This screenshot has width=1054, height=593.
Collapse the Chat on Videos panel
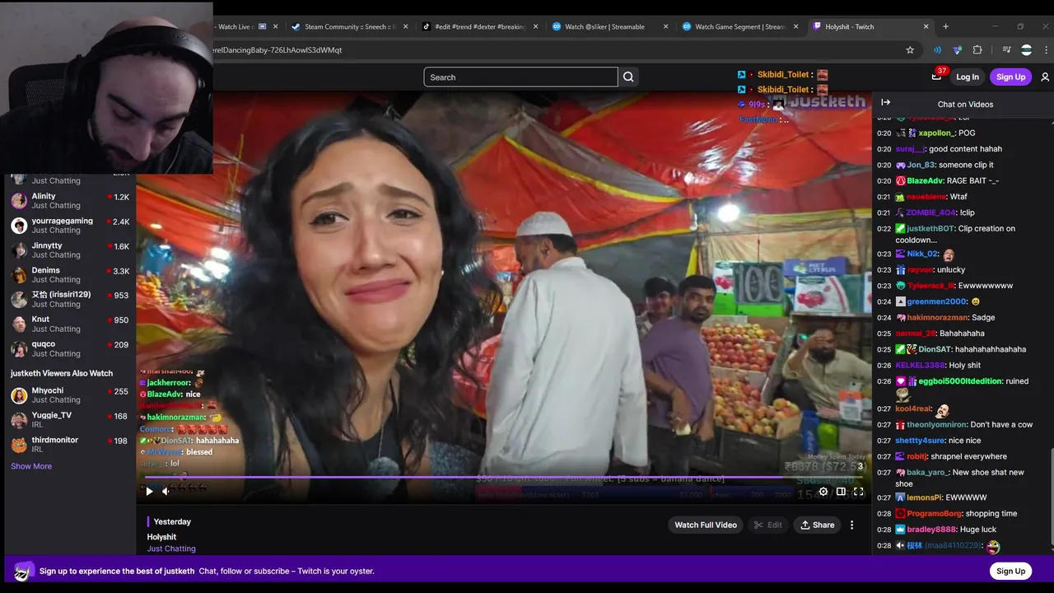coord(885,102)
